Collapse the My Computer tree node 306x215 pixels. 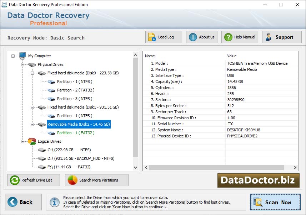13,56
